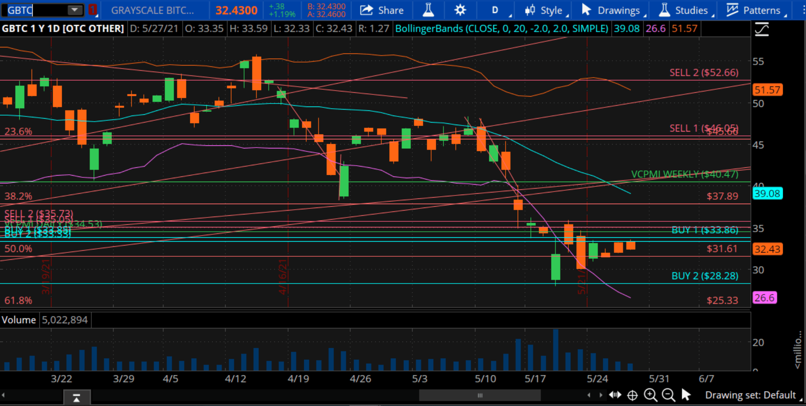
Task: Open the symbol dropdown next to GBTC
Action: coord(73,10)
